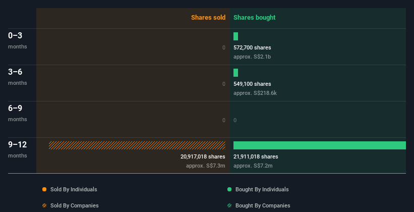Screen dimensions: 414x212
Task: Select the 9–12 months row label
Action: point(18,149)
